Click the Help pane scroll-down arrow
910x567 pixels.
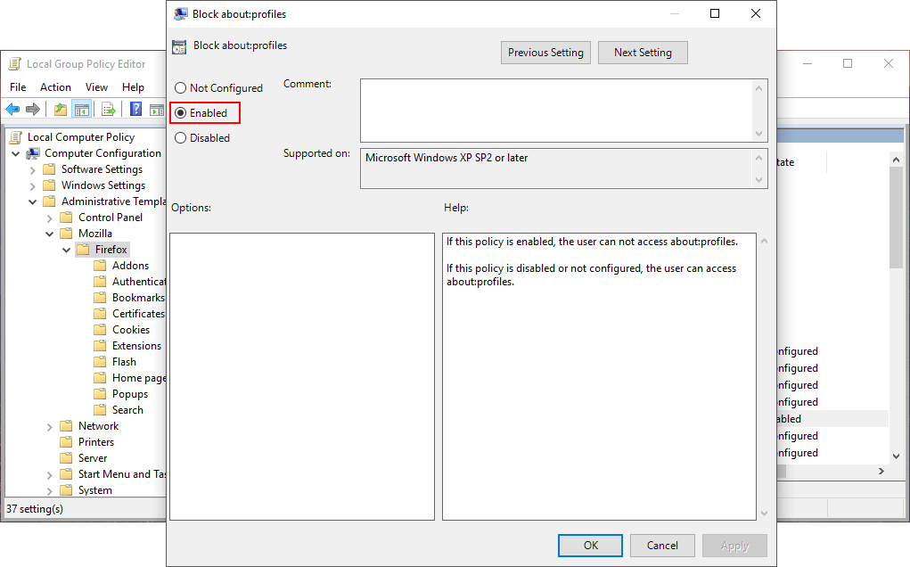(x=765, y=513)
